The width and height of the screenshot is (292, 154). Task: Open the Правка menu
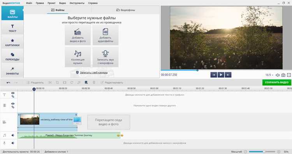click(40, 3)
